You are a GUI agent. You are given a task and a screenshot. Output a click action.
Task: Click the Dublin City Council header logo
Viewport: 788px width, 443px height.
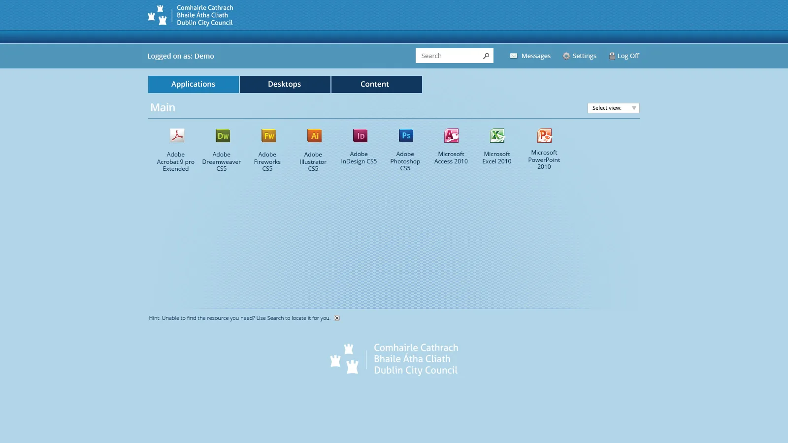pyautogui.click(x=190, y=15)
